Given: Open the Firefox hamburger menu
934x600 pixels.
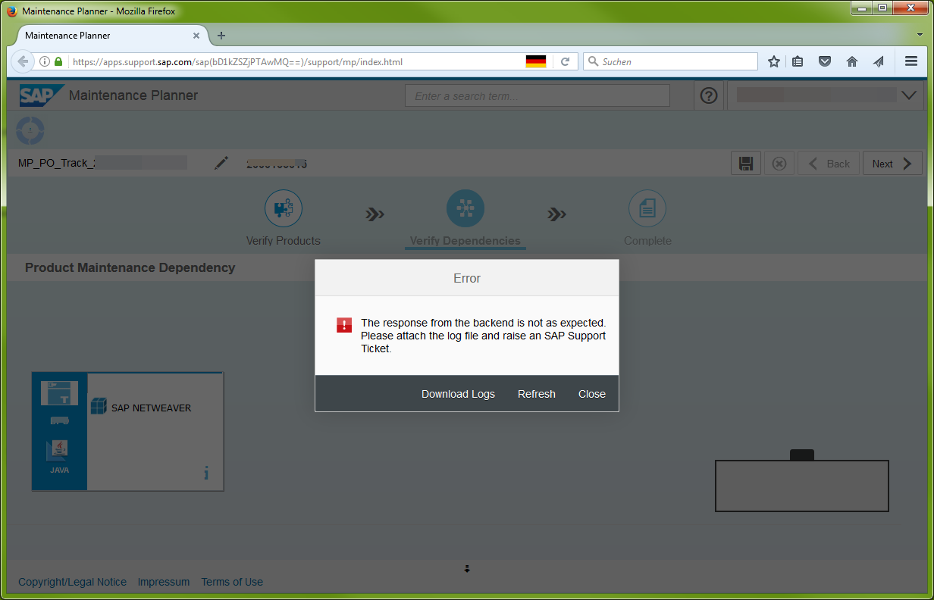Looking at the screenshot, I should (x=911, y=61).
